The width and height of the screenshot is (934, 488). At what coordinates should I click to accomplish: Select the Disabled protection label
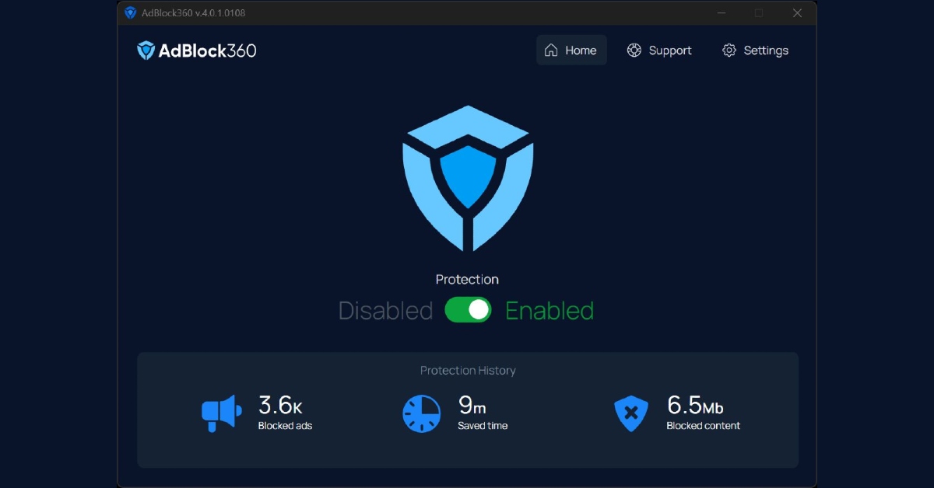(385, 311)
